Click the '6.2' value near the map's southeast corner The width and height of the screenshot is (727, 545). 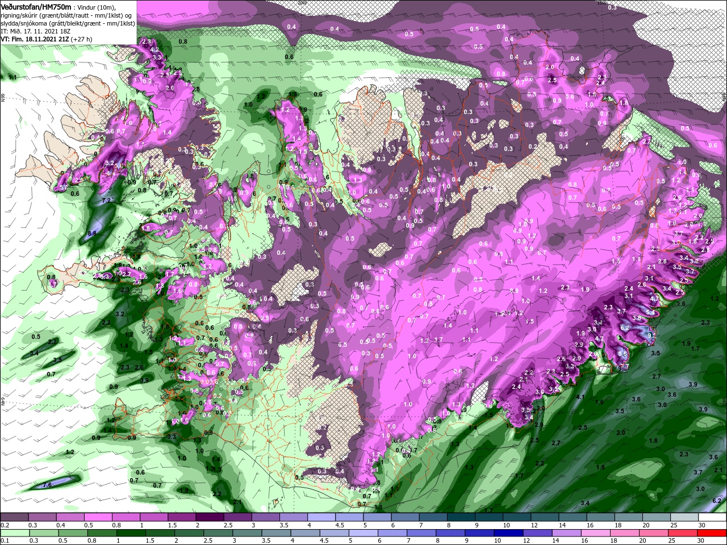tap(717, 500)
